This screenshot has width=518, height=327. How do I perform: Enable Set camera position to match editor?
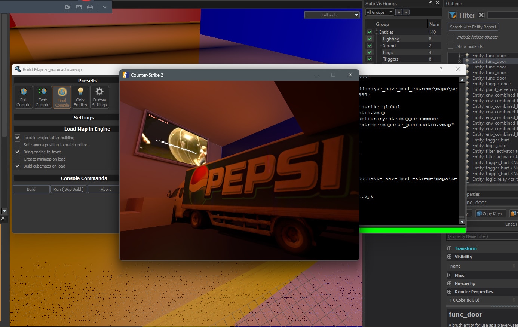[x=17, y=144]
